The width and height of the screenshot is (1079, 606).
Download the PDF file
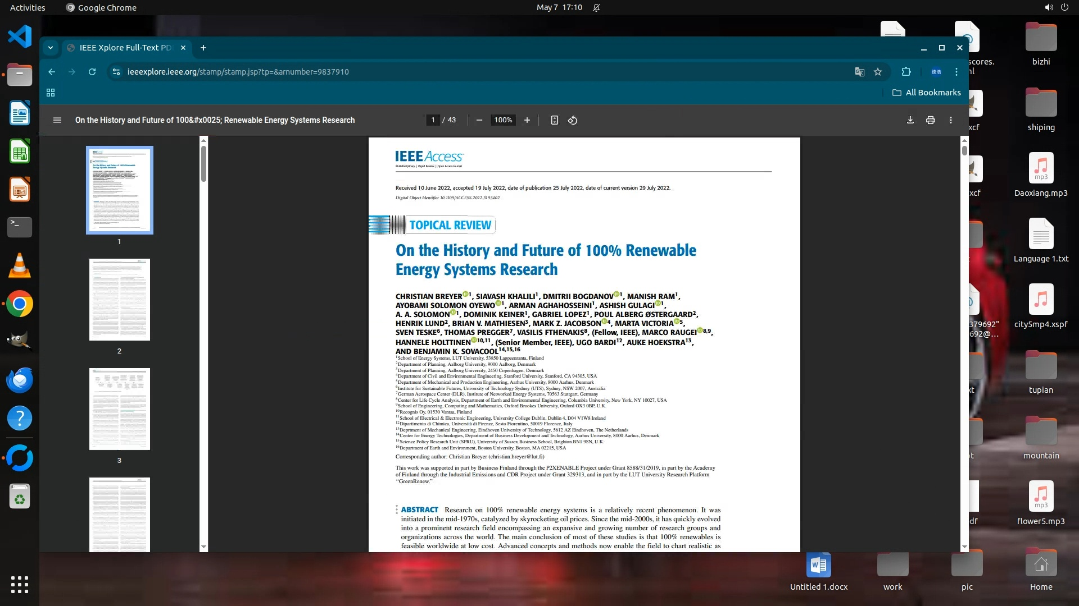[910, 120]
